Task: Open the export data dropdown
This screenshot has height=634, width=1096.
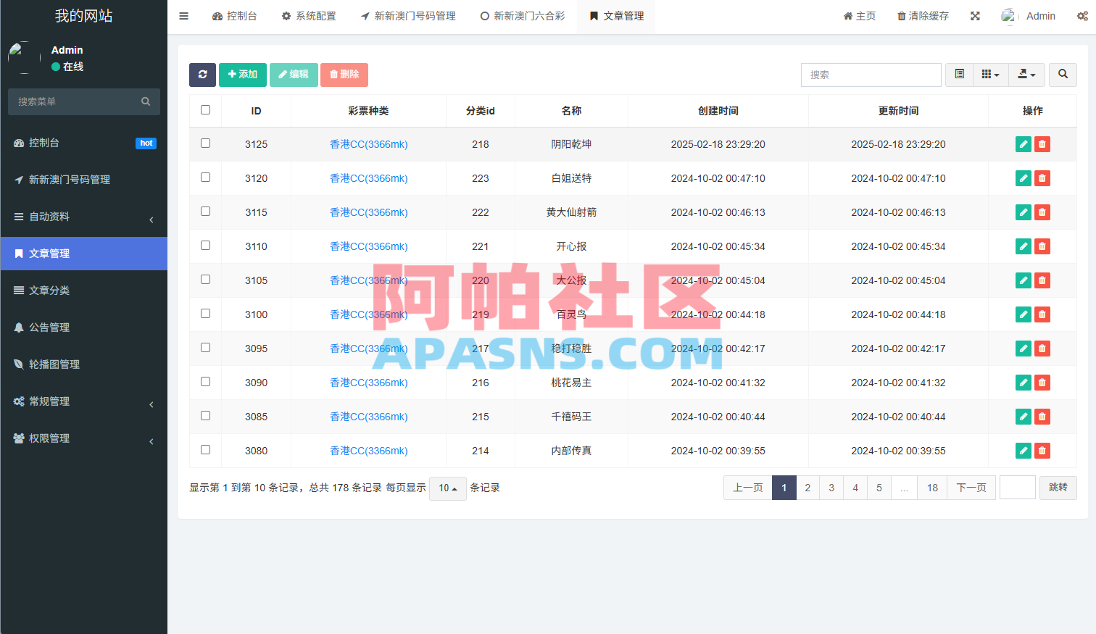Action: 1027,75
